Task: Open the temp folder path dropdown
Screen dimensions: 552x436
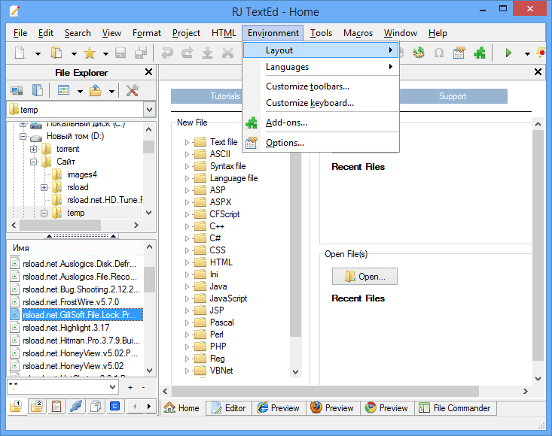Action: pyautogui.click(x=148, y=110)
